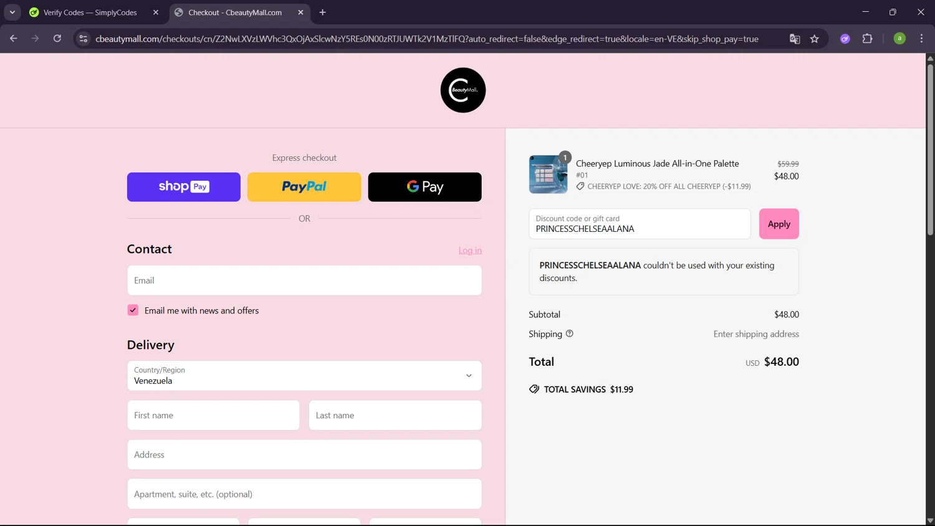
Task: Open the green profile avatar
Action: [x=899, y=39]
